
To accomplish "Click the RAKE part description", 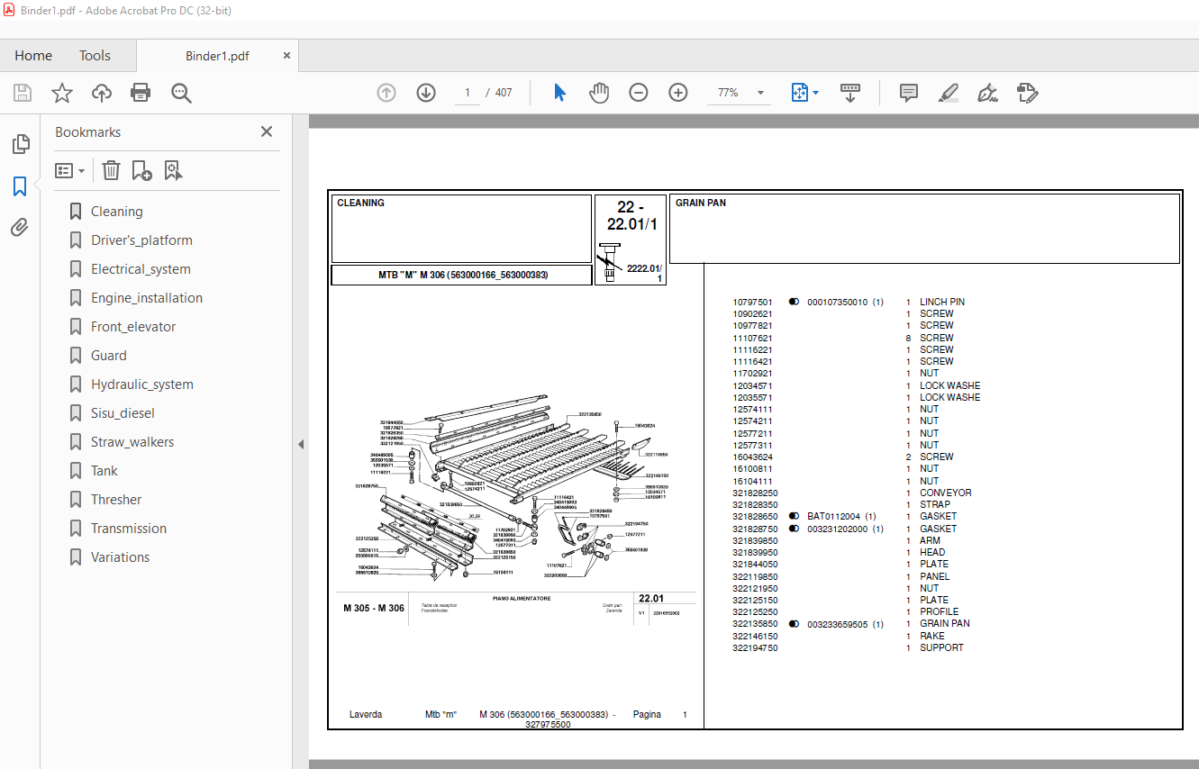I will pyautogui.click(x=931, y=636).
